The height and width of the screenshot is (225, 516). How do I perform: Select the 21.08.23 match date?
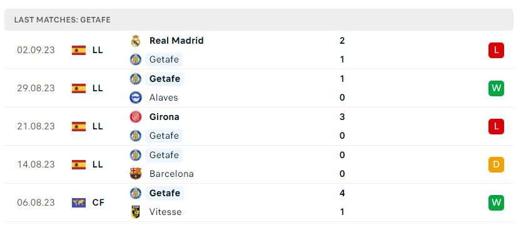(36, 126)
